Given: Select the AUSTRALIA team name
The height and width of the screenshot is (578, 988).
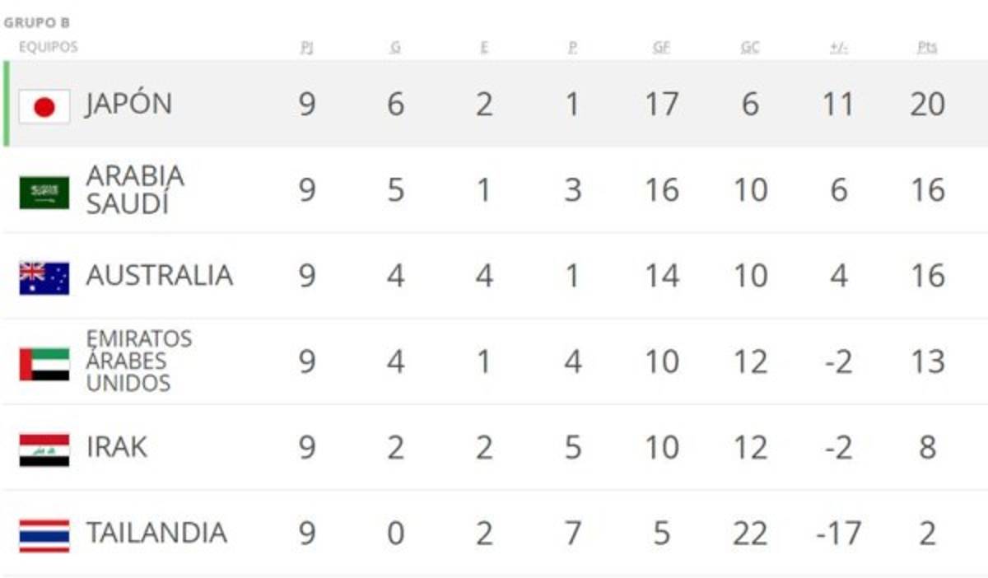Looking at the screenshot, I should [159, 276].
